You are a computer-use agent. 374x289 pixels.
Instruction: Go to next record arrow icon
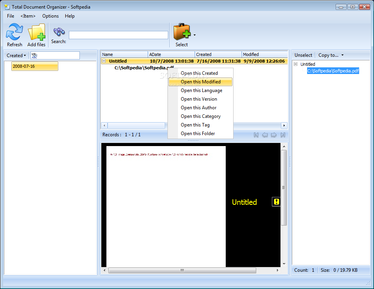click(x=274, y=135)
